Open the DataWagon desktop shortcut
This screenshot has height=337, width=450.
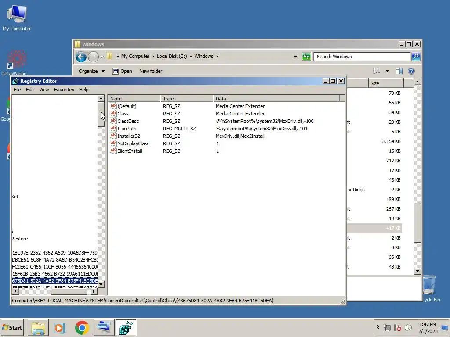point(16,62)
